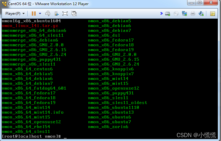The width and height of the screenshot is (221, 141).
Task: Click nmon_x86_zorin6 entry
Action: [x=108, y=127]
